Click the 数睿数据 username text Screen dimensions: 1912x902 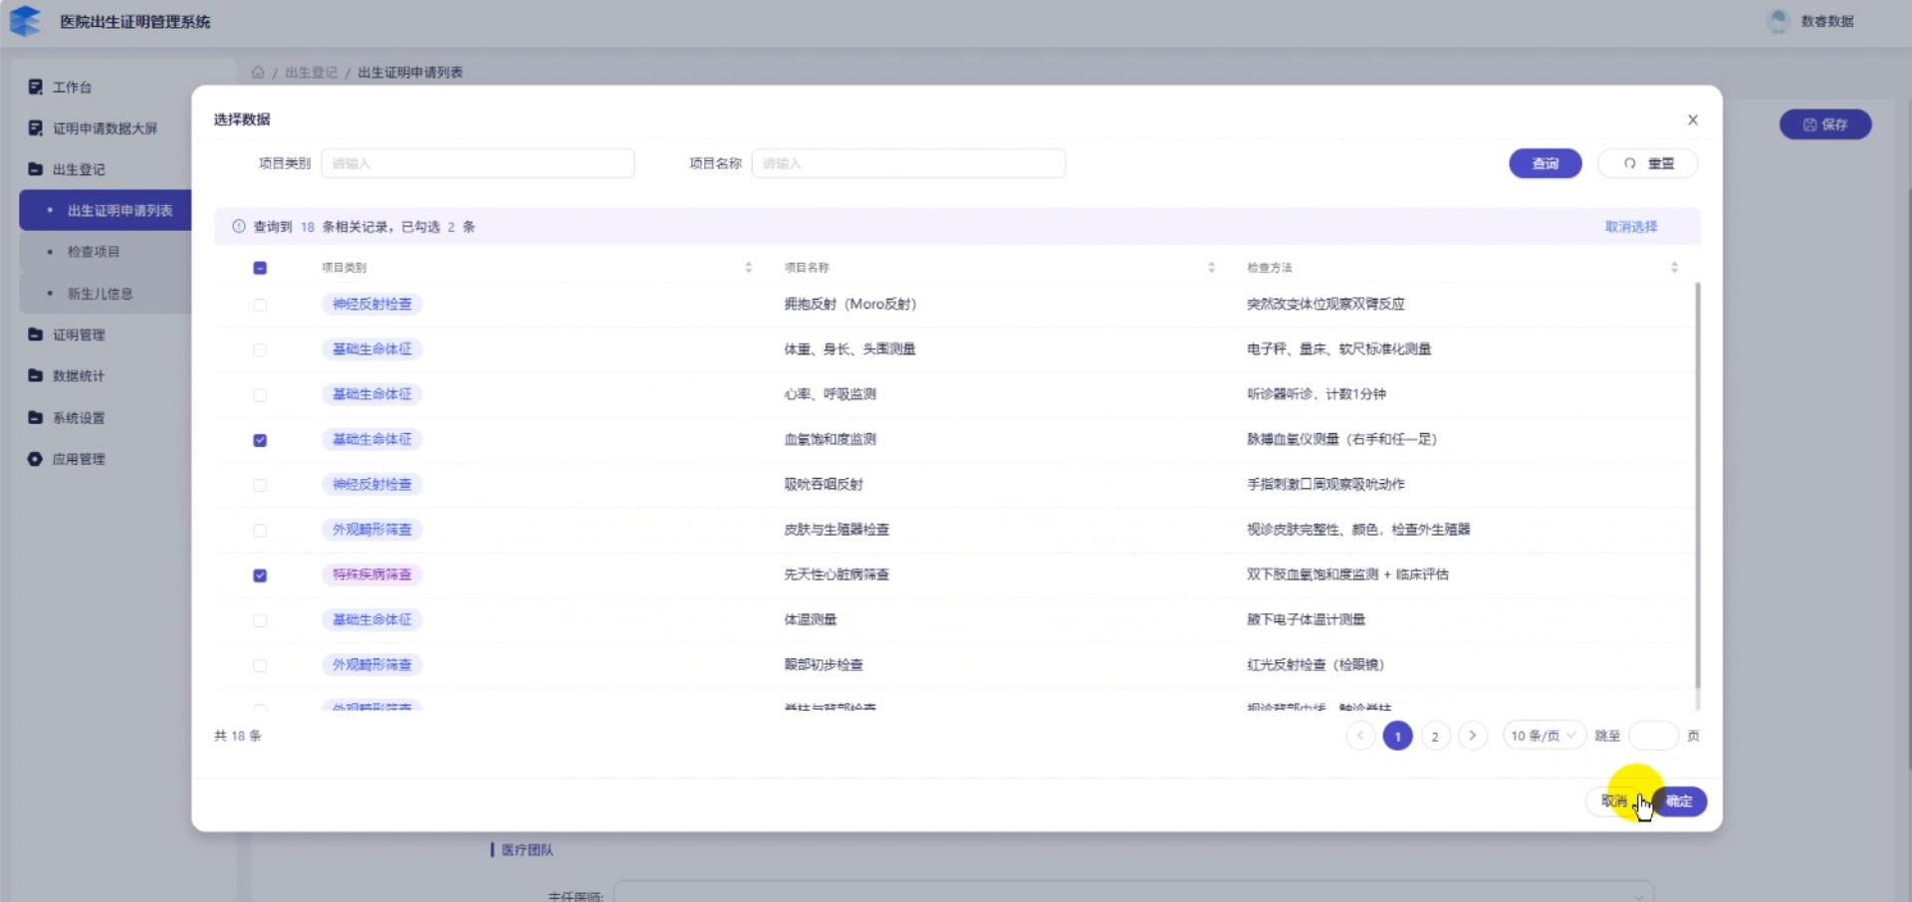pyautogui.click(x=1827, y=21)
